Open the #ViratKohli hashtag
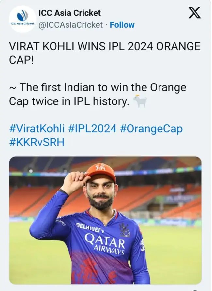The width and height of the screenshot is (212, 291). (37, 129)
